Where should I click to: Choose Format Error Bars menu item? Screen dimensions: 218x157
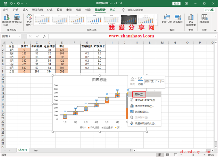tap(145, 123)
